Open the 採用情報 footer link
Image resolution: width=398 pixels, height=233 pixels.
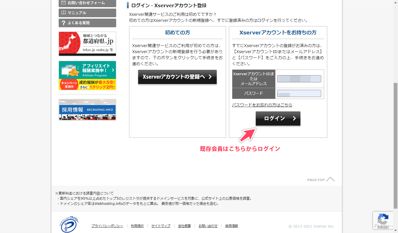point(231,226)
